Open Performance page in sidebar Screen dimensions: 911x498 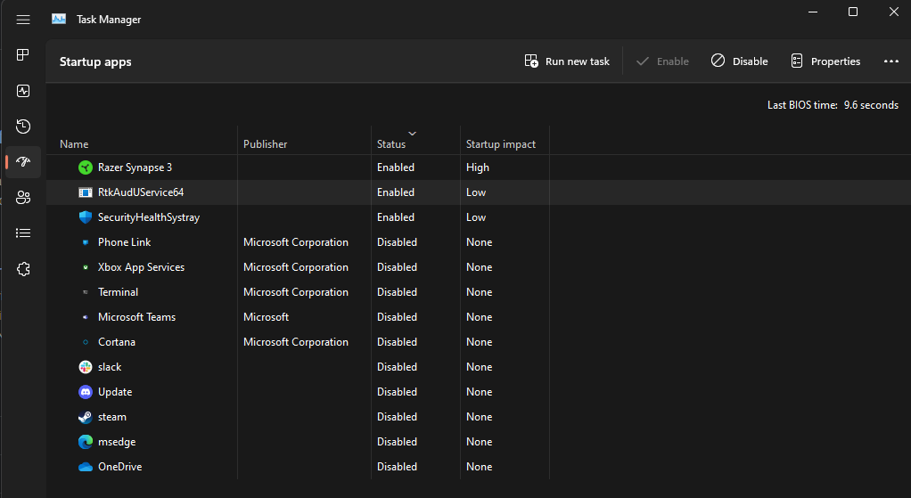pyautogui.click(x=23, y=91)
